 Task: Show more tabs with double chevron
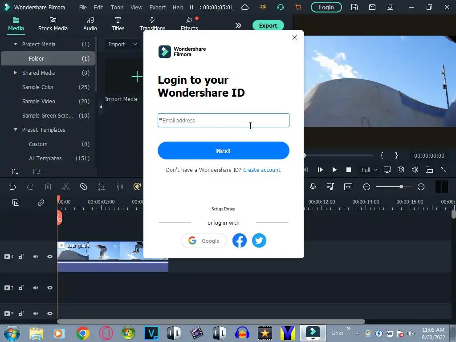pyautogui.click(x=238, y=25)
